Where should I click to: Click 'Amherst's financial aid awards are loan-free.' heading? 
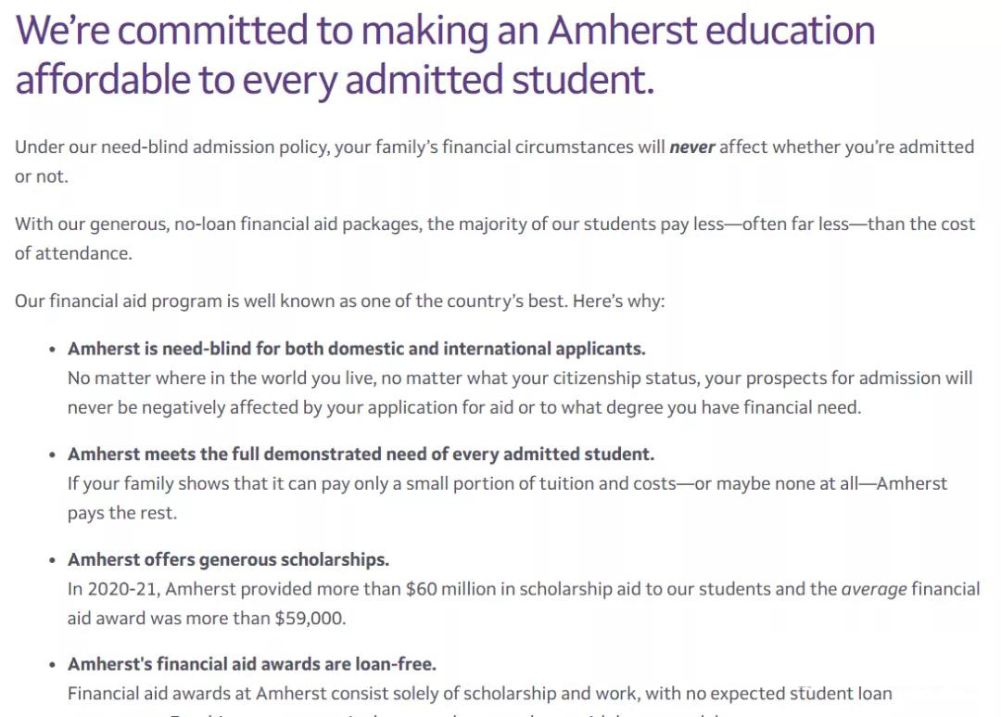(252, 665)
